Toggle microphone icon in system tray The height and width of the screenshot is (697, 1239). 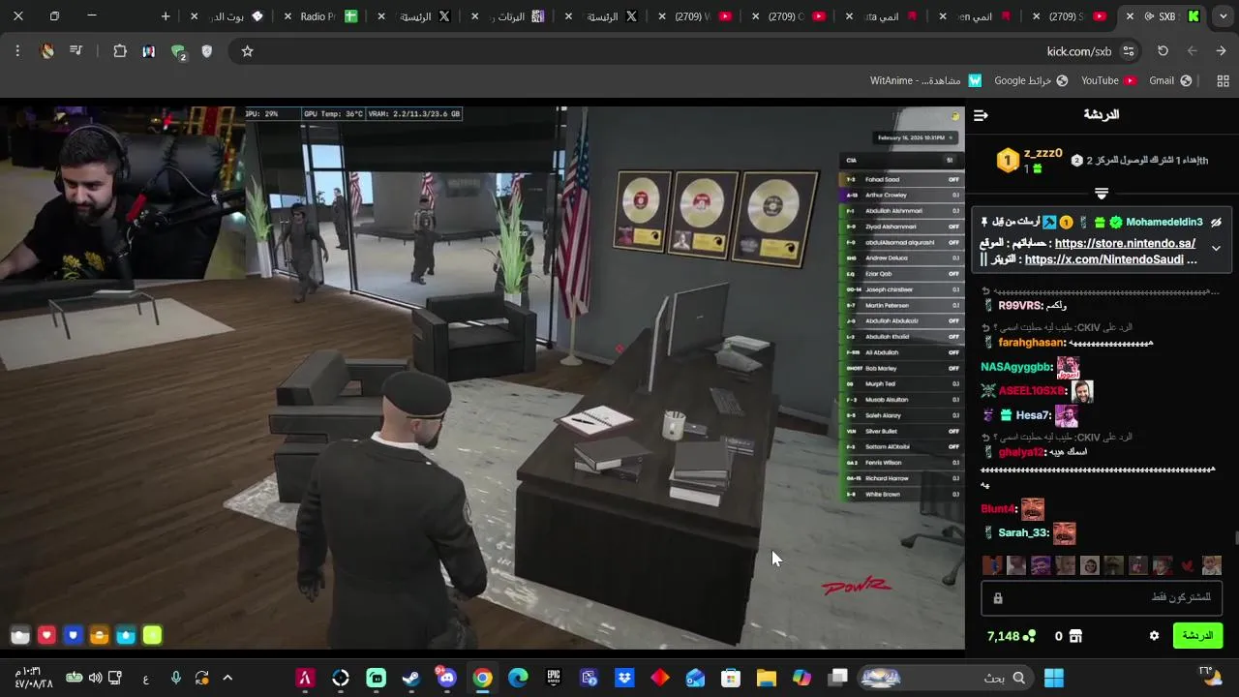pyautogui.click(x=175, y=678)
